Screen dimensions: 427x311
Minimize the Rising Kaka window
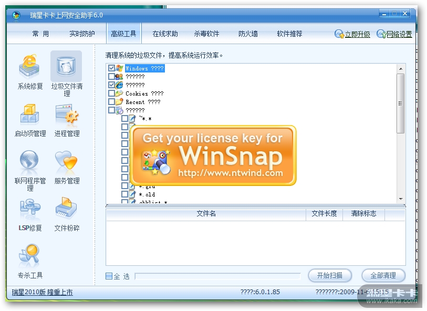click(x=384, y=14)
